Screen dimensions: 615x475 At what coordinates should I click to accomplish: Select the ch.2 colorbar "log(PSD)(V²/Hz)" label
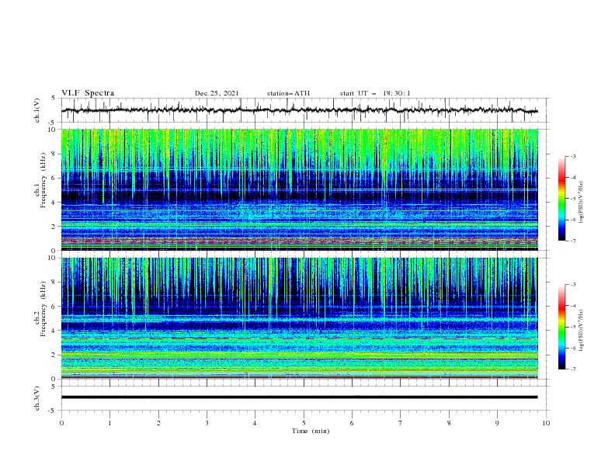[x=582, y=331]
